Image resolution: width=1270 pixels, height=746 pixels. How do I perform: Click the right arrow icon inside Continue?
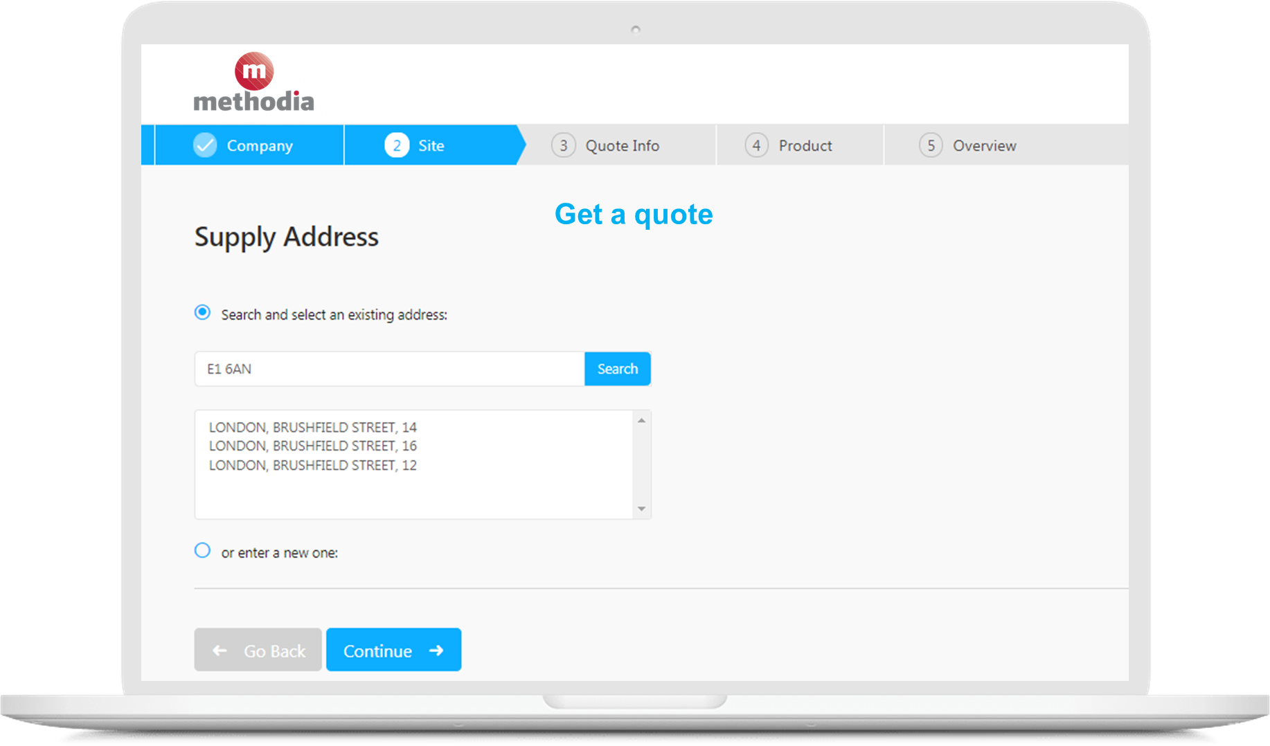pyautogui.click(x=436, y=651)
